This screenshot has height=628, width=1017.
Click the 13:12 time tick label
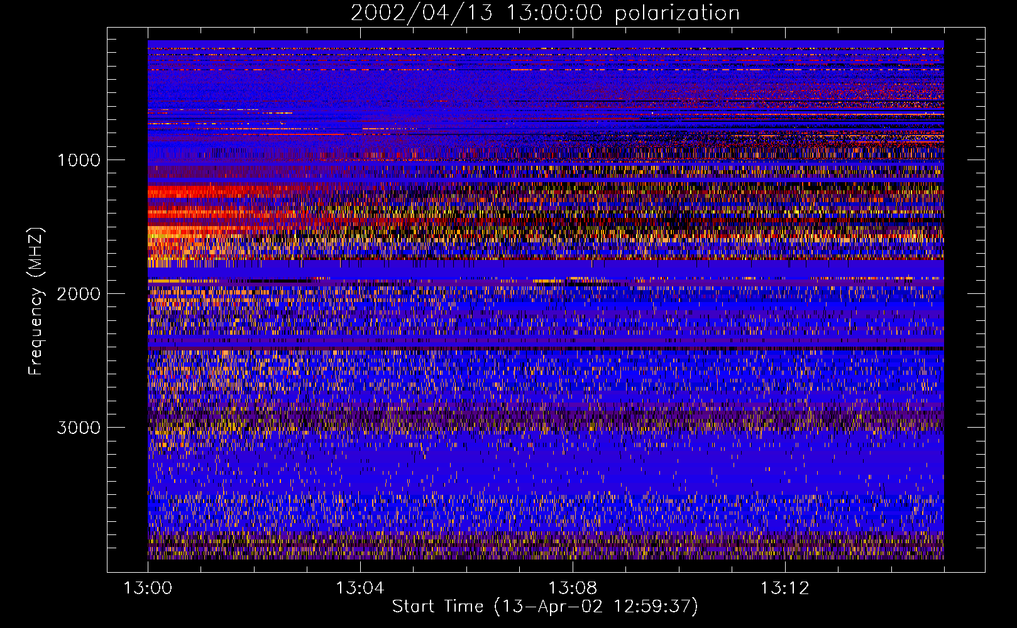click(784, 588)
